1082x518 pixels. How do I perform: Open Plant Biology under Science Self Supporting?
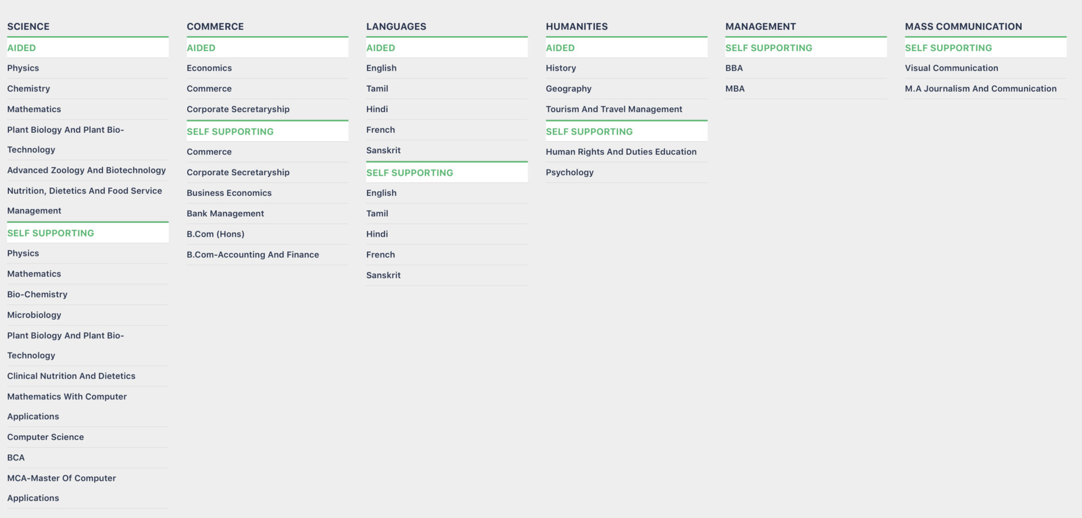pos(65,345)
